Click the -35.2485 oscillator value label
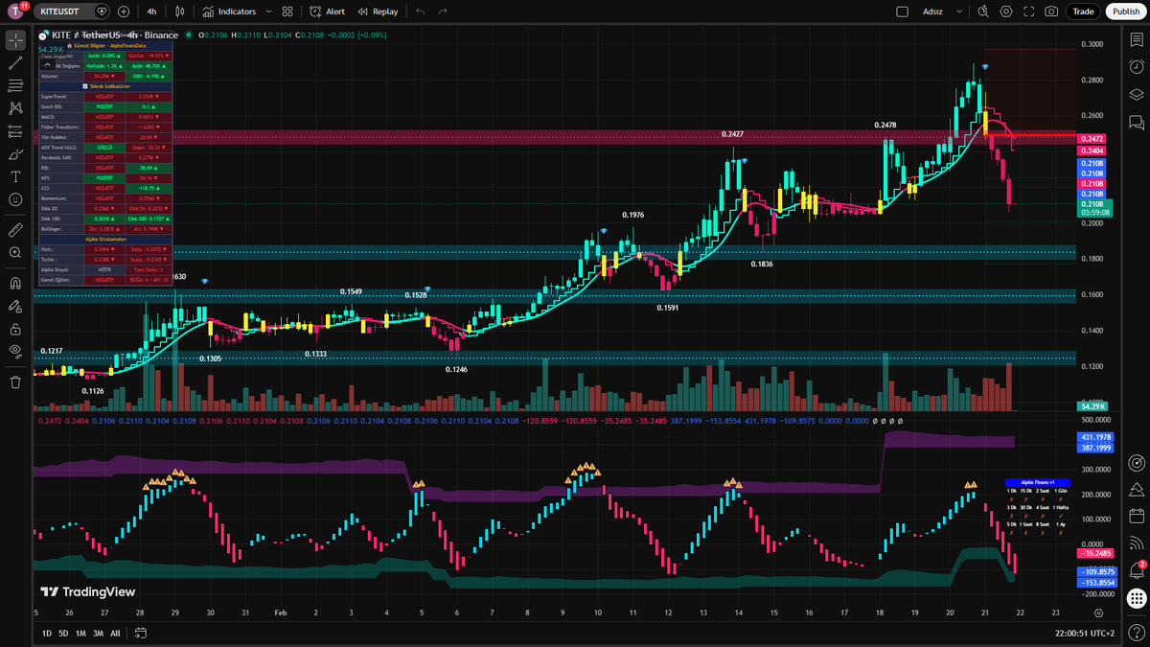This screenshot has width=1150, height=647. (x=1093, y=554)
